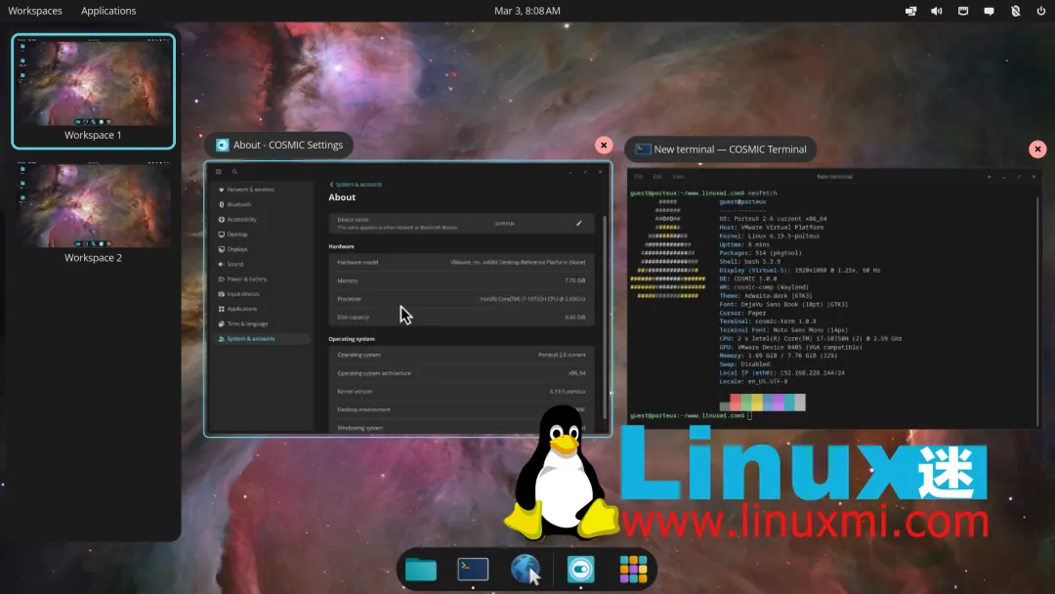Click the Processor row in About

(461, 299)
